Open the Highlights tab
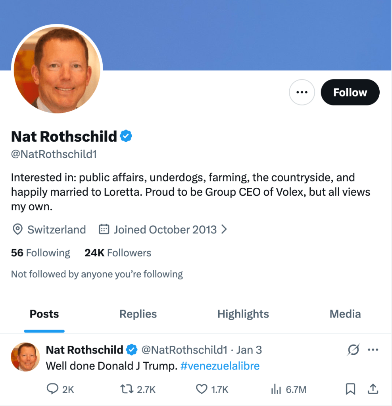This screenshot has width=392, height=406. [243, 314]
